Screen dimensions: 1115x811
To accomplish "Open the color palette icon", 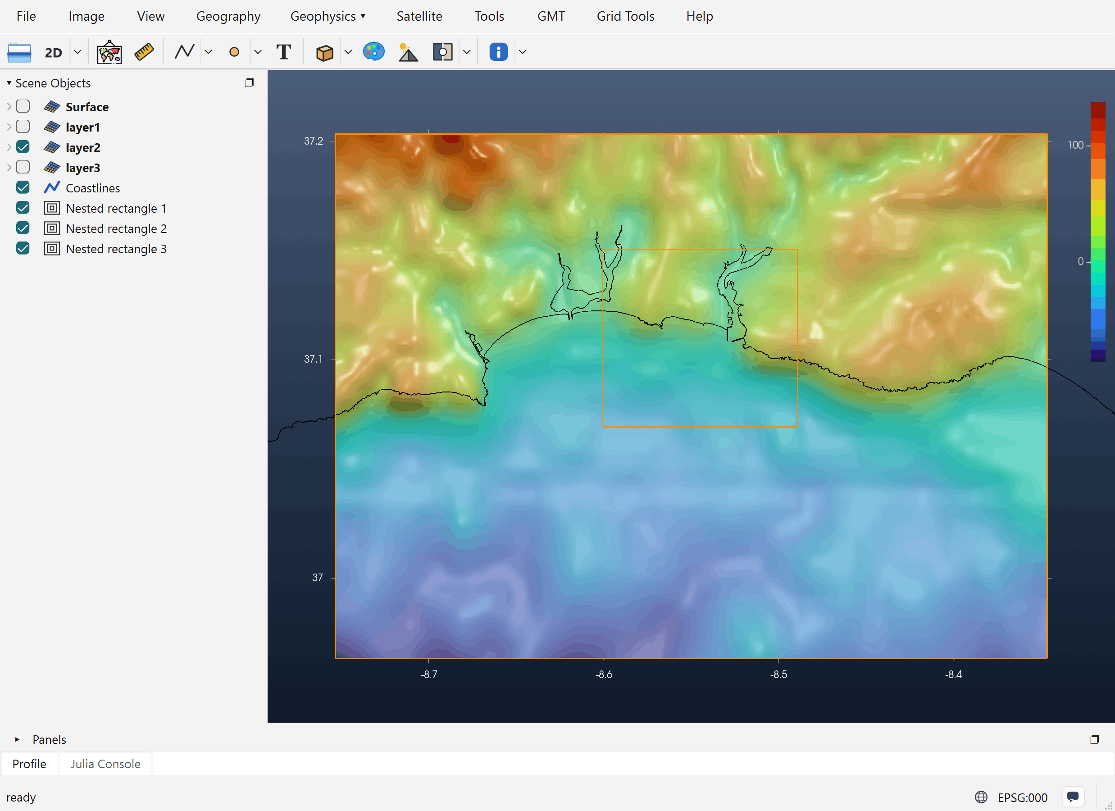I will click(x=373, y=51).
